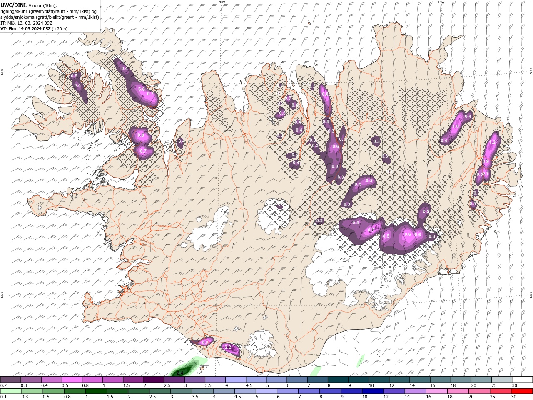Click the lower legend label '18'
Viewport: 533px width, 400px height.
pyautogui.click(x=450, y=397)
